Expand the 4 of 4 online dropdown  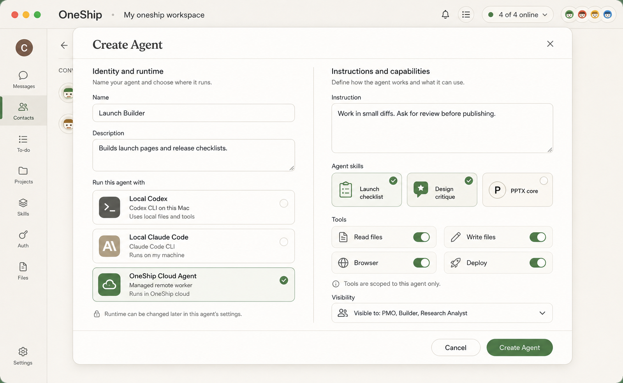[x=518, y=15]
